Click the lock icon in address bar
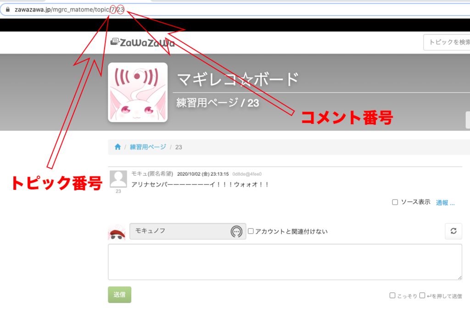The image size is (470, 315). 7,10
